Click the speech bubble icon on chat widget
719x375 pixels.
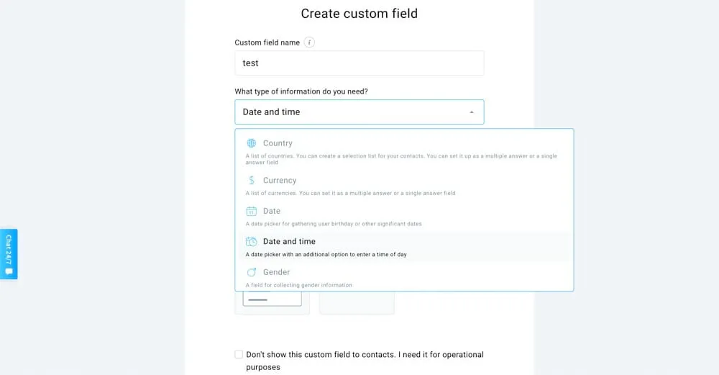(9, 271)
